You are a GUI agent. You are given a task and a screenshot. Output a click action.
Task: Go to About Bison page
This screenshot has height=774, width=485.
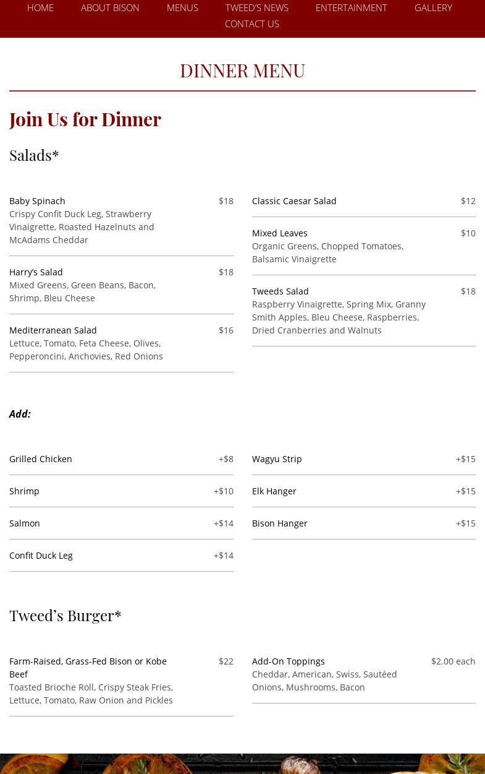pyautogui.click(x=110, y=8)
